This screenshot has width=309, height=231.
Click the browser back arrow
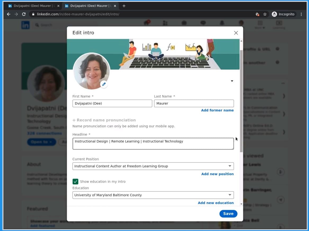point(8,14)
